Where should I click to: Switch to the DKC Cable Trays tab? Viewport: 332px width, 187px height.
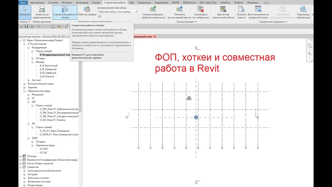click(x=208, y=3)
